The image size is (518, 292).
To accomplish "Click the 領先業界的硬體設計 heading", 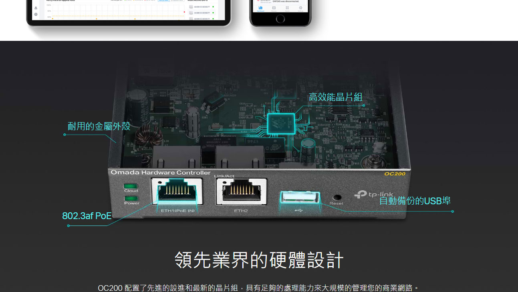I will [259, 260].
